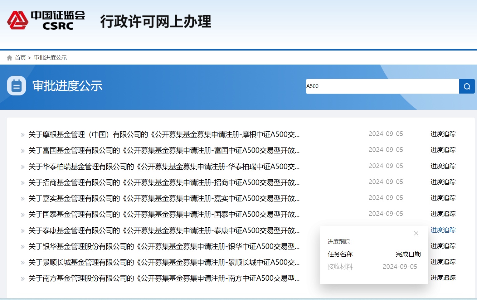Open 进度追踪 for 摩根基金 row
Image resolution: width=477 pixels, height=300 pixels.
(x=443, y=134)
